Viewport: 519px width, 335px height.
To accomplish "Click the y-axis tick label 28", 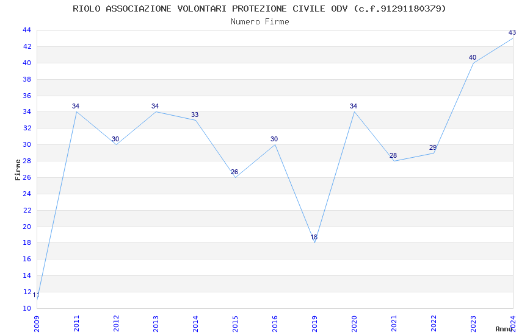I will (27, 161).
